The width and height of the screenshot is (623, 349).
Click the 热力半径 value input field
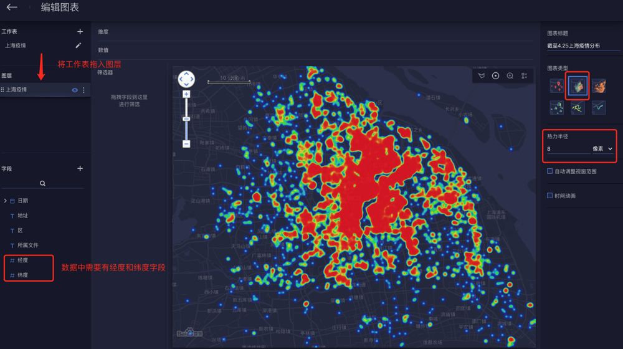tap(568, 149)
